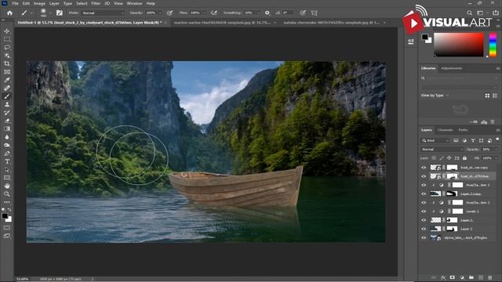
Task: Click the Libraries search field
Action: [x=459, y=78]
